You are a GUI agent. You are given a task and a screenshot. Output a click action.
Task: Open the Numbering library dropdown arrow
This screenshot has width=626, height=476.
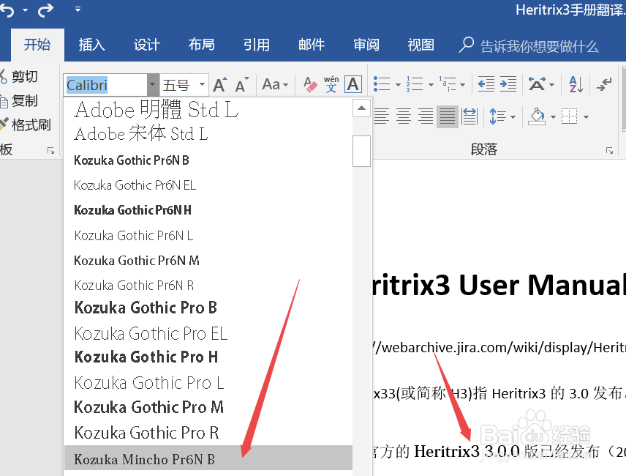tap(431, 85)
